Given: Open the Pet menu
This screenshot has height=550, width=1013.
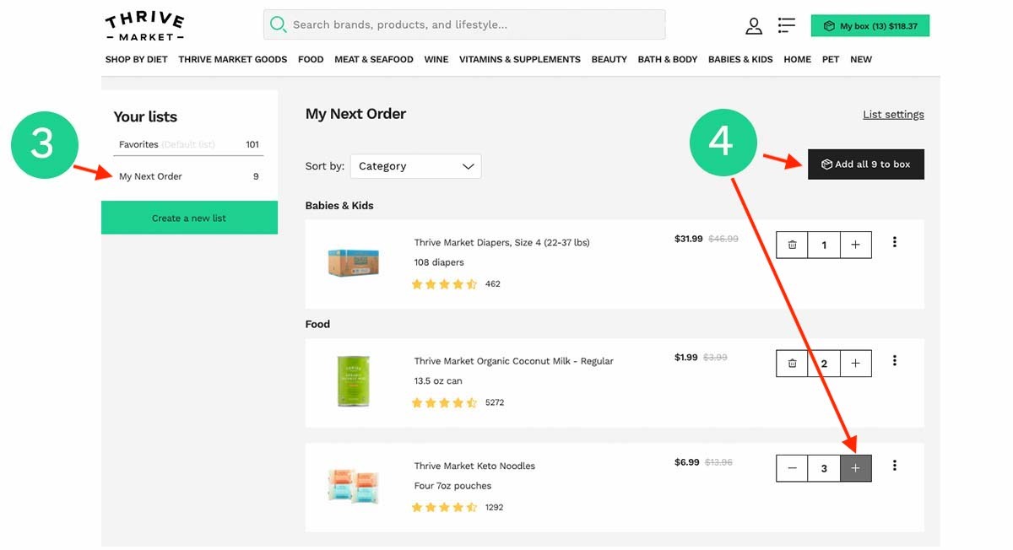Looking at the screenshot, I should [x=831, y=59].
